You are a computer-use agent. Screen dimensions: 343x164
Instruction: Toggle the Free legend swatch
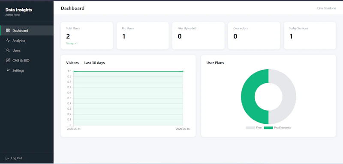click(x=250, y=128)
